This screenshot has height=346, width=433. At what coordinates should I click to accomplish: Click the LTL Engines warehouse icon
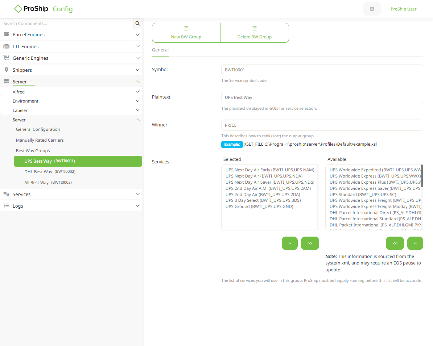7,46
